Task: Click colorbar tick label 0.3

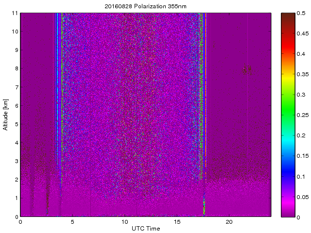Action: (x=301, y=95)
